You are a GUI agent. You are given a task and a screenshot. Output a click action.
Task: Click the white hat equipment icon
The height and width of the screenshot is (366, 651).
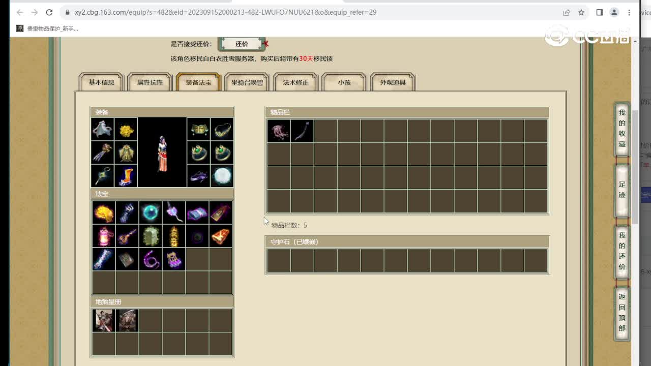pos(103,129)
